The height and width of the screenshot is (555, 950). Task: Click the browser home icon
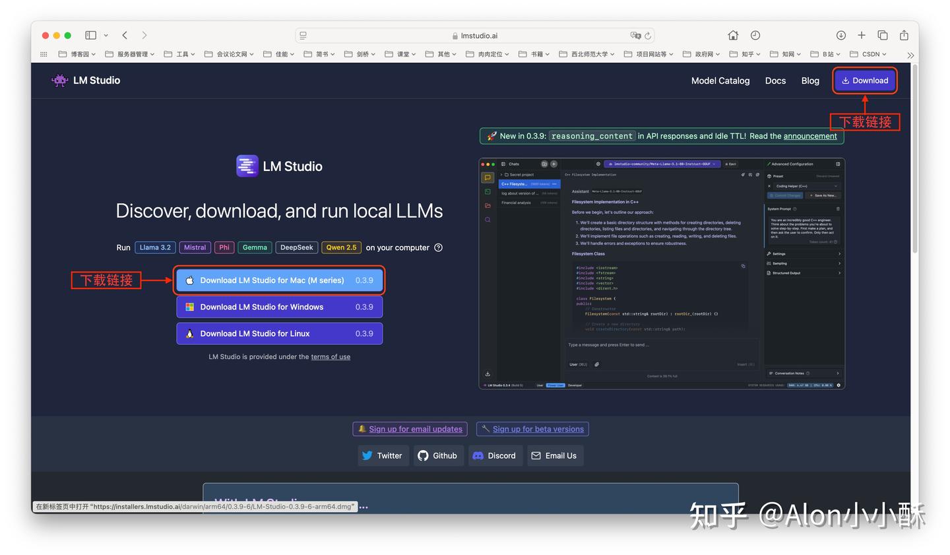[732, 35]
